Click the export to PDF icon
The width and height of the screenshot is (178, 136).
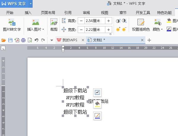[x=17, y=40]
